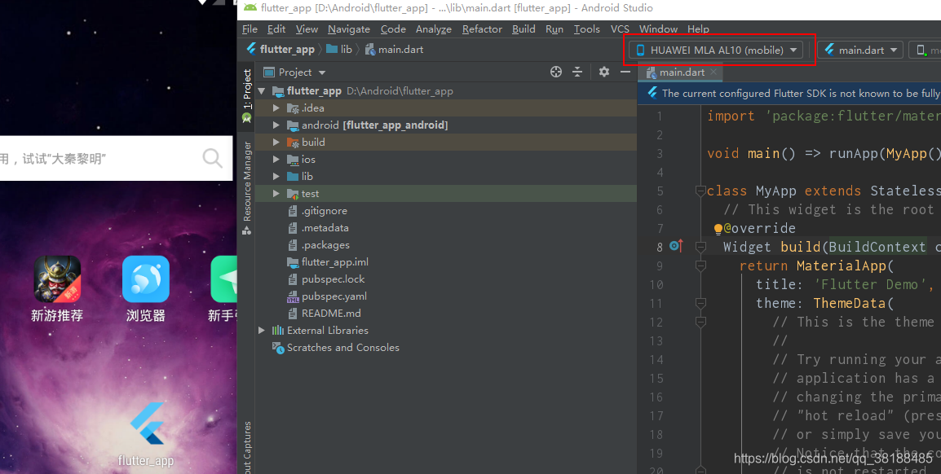
Task: Open the View menu
Action: (x=307, y=29)
